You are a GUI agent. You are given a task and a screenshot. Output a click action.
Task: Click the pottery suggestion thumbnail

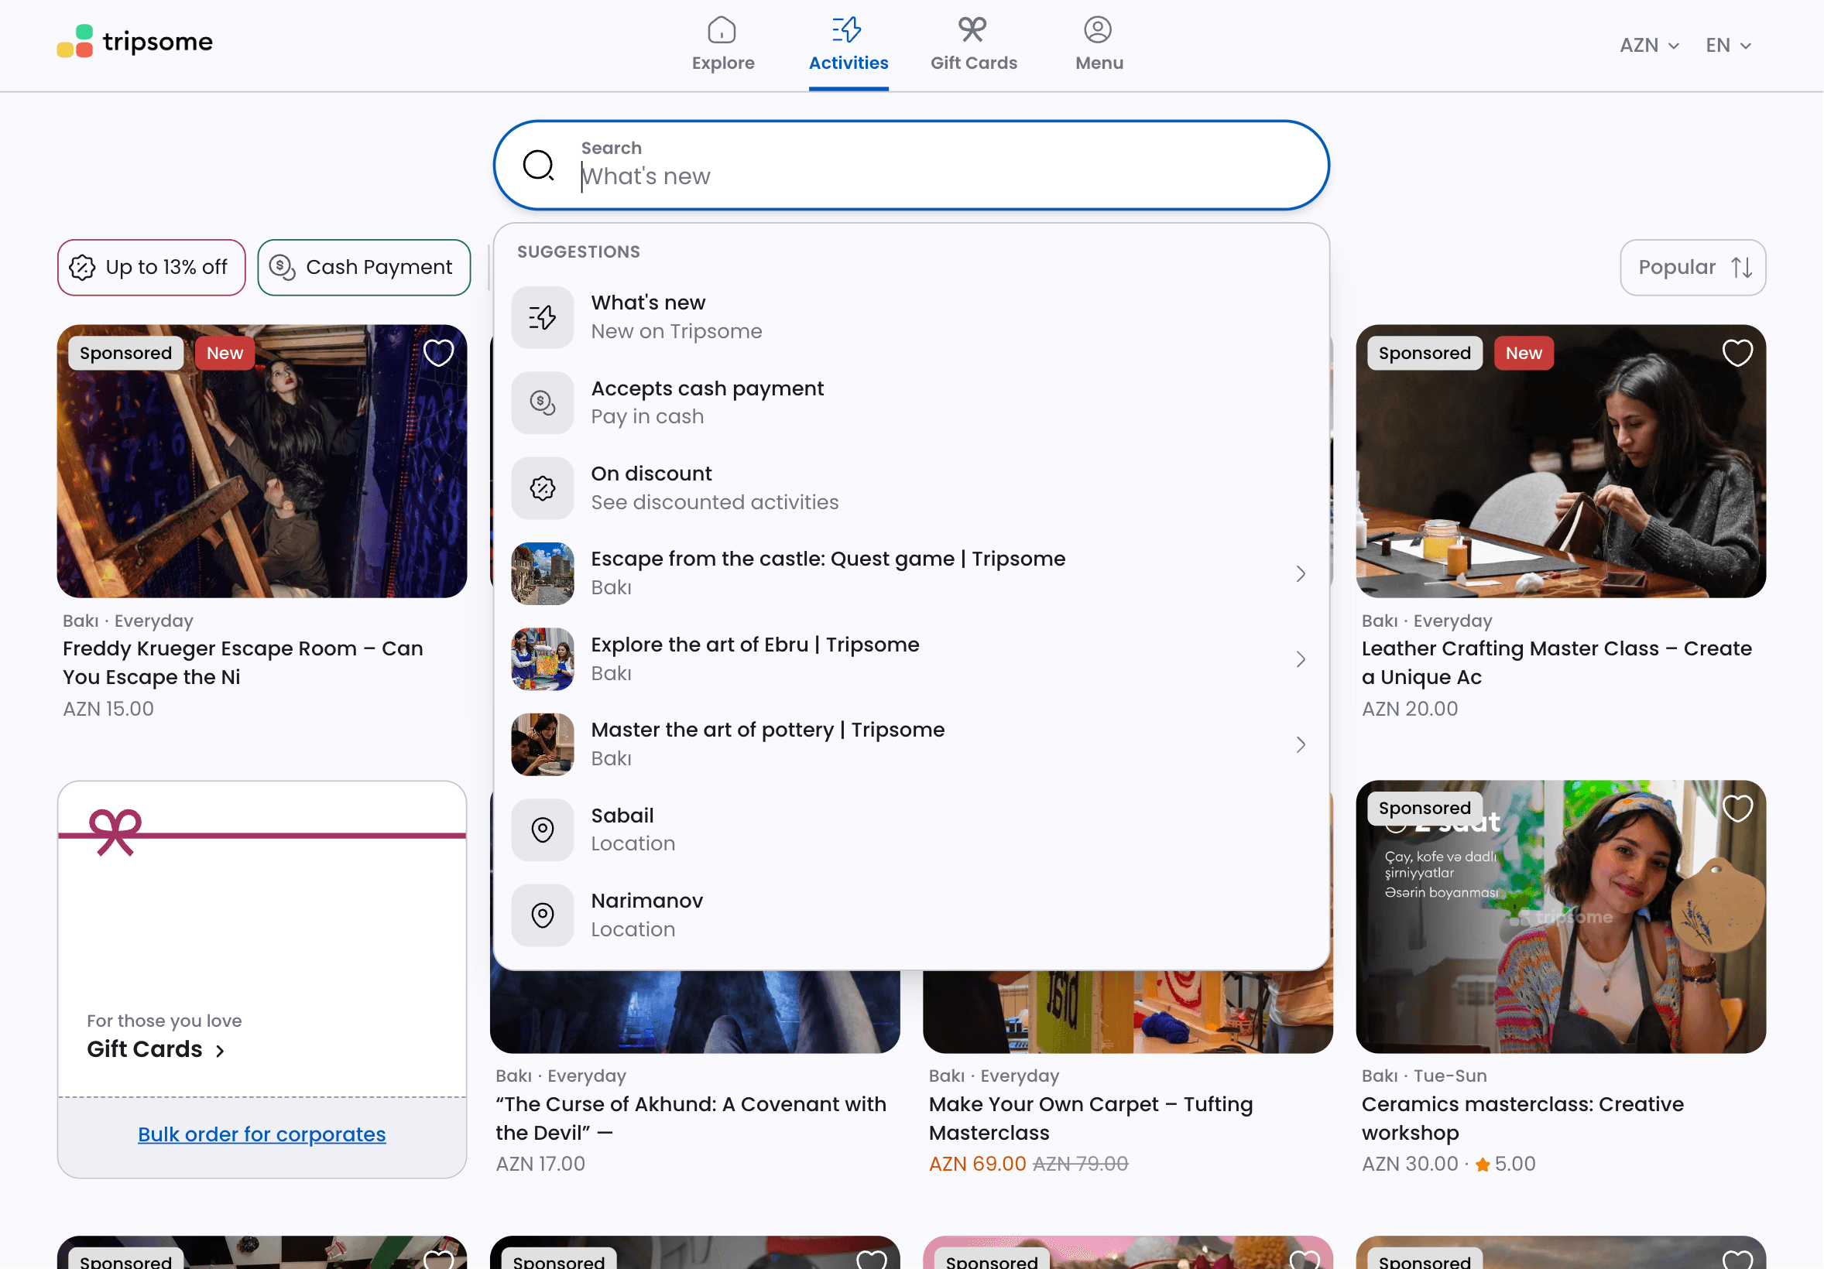tap(543, 744)
